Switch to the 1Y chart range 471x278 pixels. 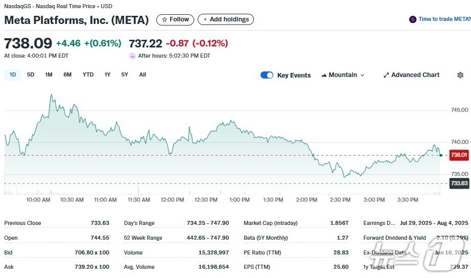click(x=107, y=74)
